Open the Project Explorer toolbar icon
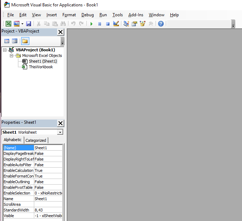Viewport: 242px width, 221px height. pyautogui.click(x=126, y=24)
